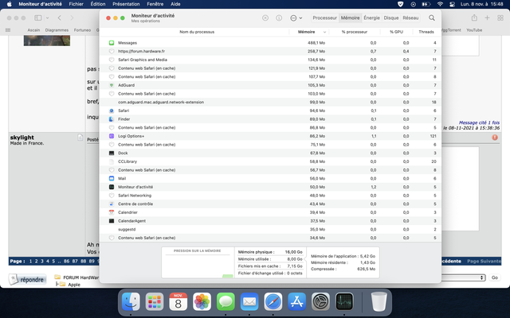This screenshot has width=510, height=318.
Task: Switch to the Disque tab
Action: click(x=391, y=17)
